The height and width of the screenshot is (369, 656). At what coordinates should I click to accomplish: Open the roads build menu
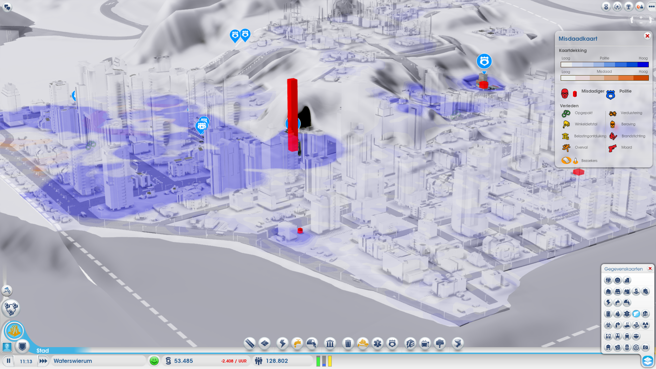[250, 343]
